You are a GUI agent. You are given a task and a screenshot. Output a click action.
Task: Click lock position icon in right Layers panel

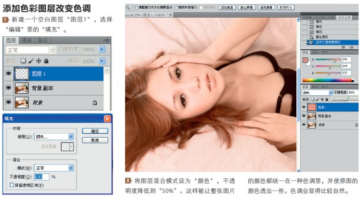point(322,100)
